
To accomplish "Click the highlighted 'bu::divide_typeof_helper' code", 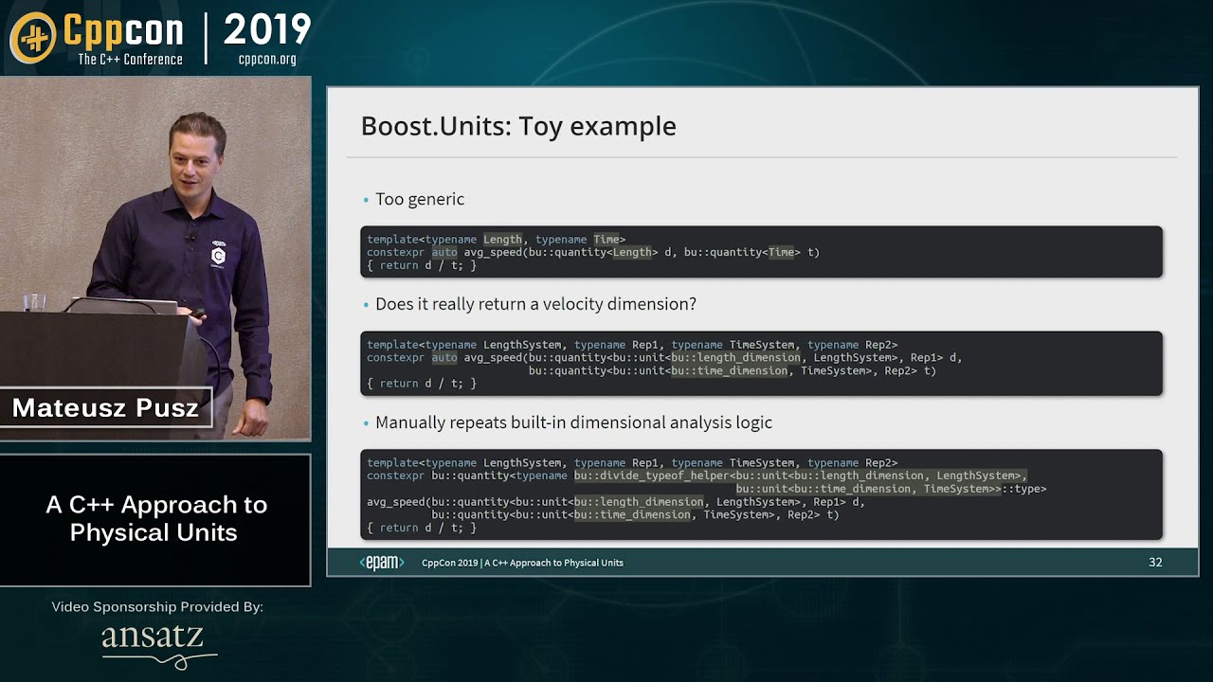I will coord(652,476).
